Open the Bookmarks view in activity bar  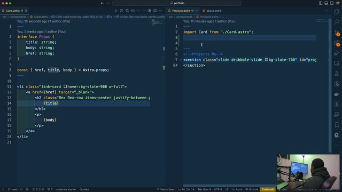(x=337, y=125)
